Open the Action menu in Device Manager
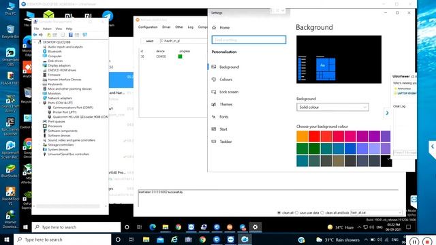The image size is (436, 245). [x=47, y=29]
